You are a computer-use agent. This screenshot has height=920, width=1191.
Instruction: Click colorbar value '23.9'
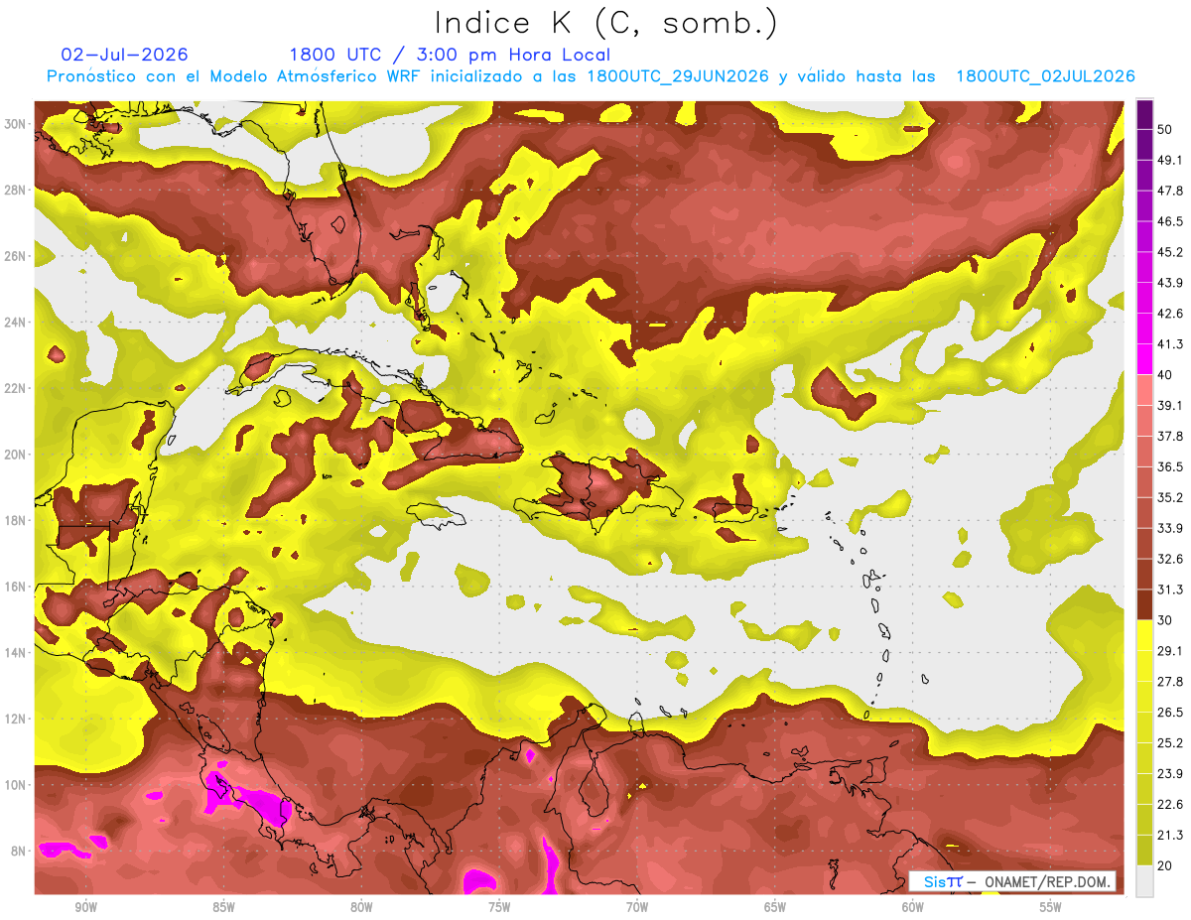click(x=1170, y=774)
